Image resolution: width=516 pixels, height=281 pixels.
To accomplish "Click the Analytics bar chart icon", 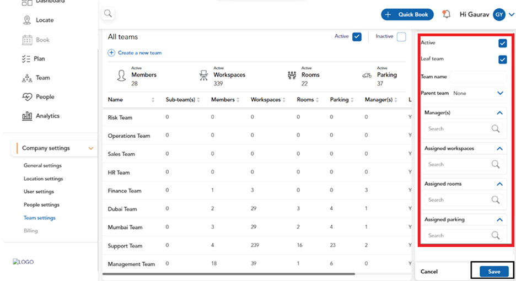I will [x=27, y=116].
